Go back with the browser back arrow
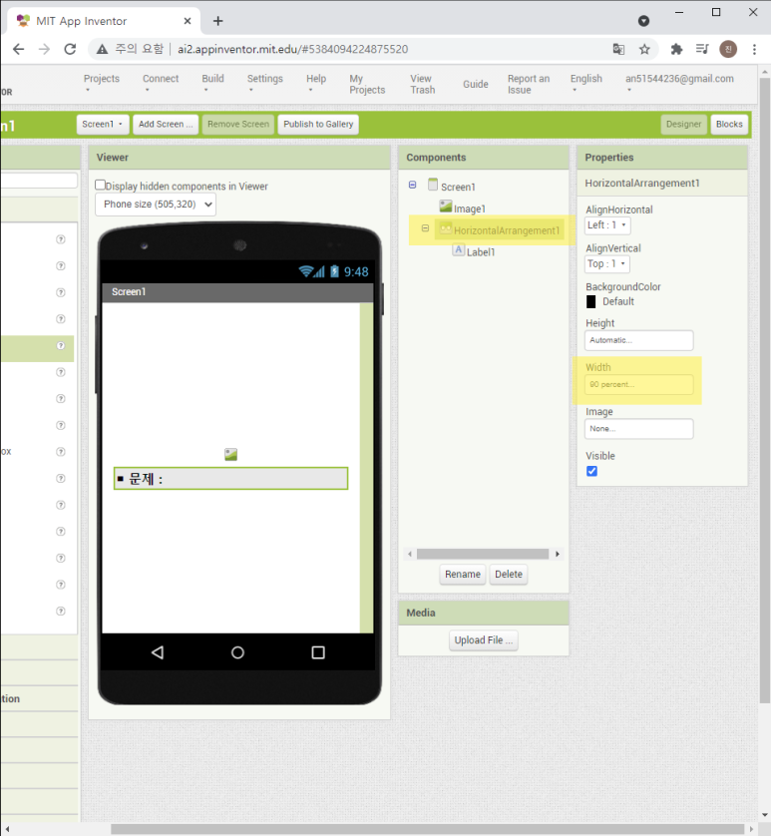The height and width of the screenshot is (836, 771). (19, 49)
